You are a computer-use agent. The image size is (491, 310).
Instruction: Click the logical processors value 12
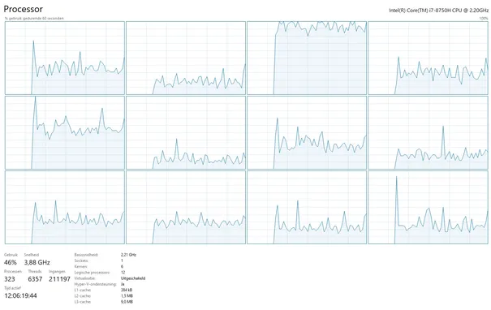pos(123,273)
